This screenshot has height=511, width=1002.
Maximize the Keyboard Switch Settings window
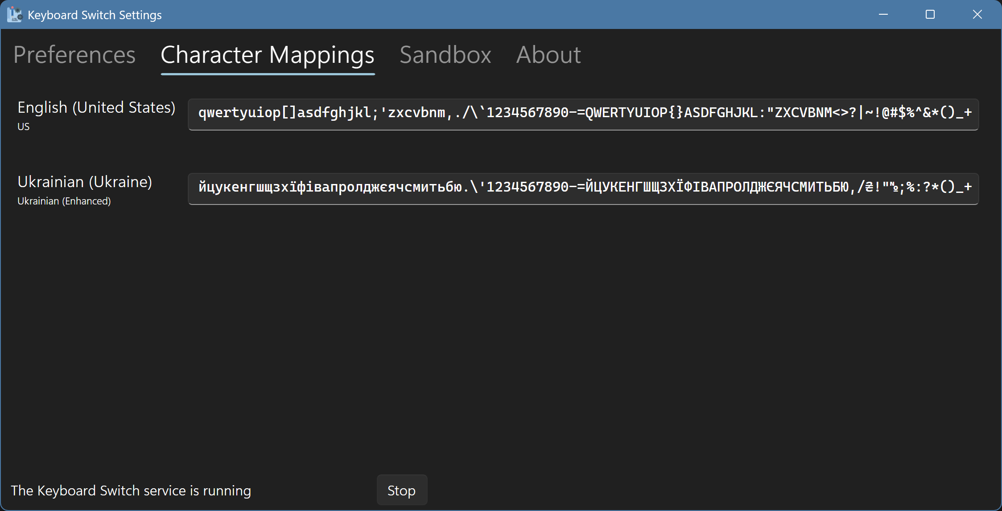click(930, 15)
